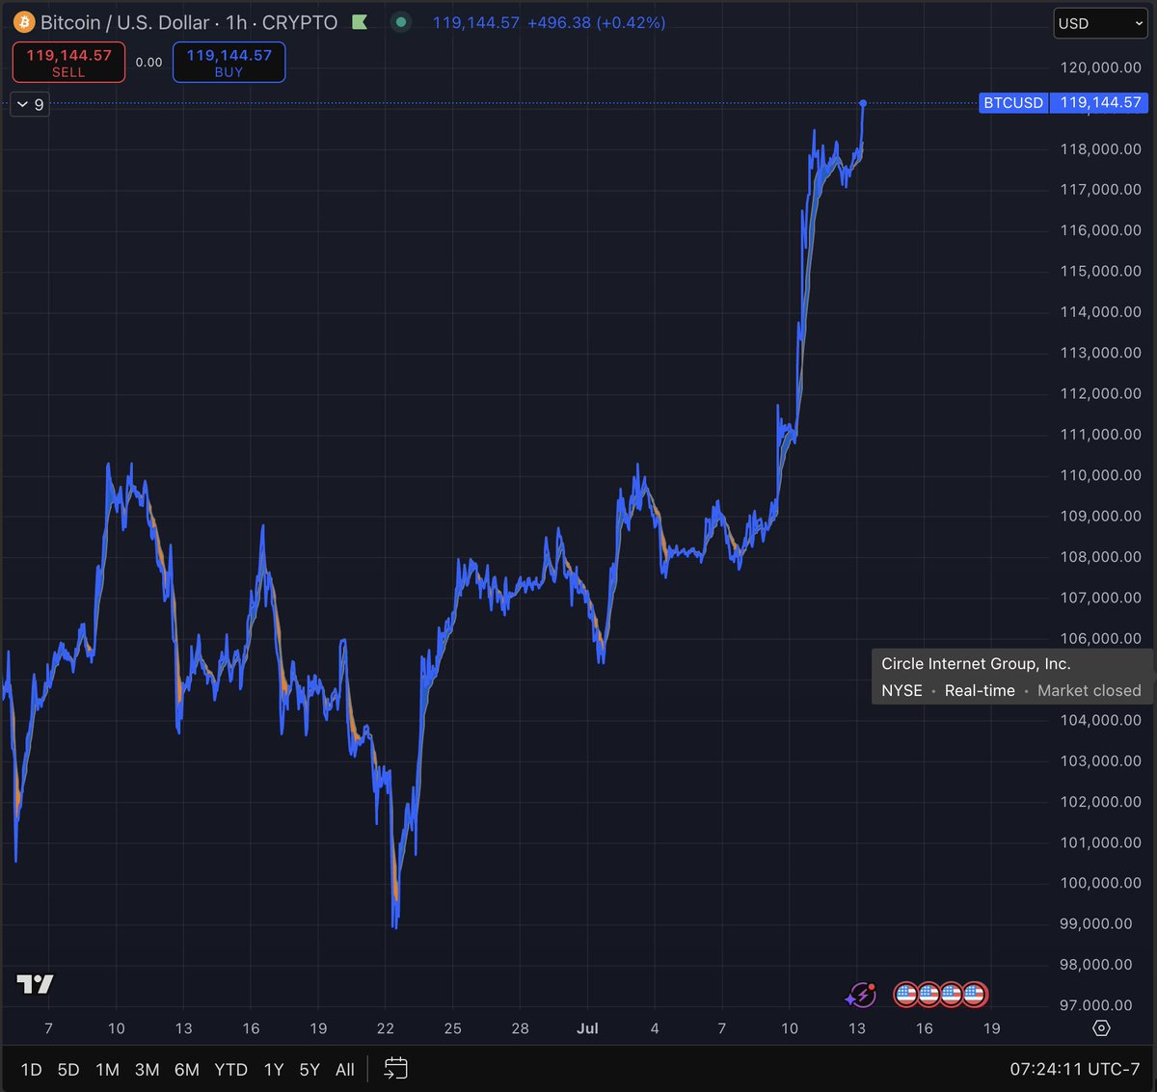Select the 1D timeframe
This screenshot has width=1157, height=1092.
pos(30,1070)
